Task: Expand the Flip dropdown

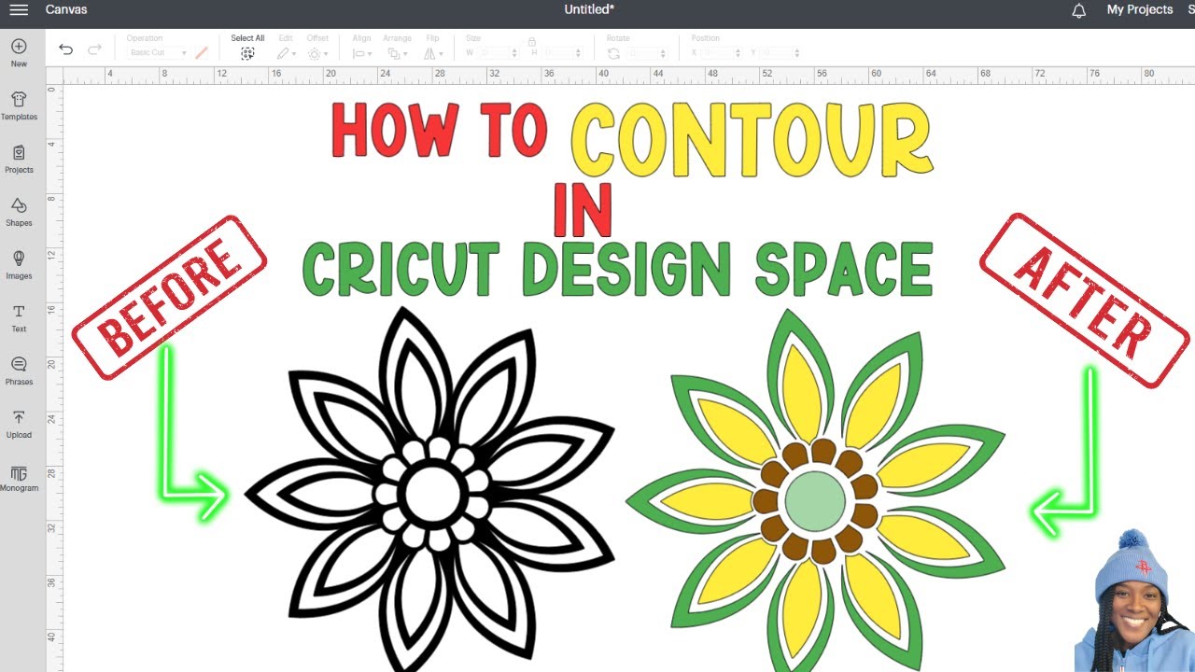Action: coord(433,53)
